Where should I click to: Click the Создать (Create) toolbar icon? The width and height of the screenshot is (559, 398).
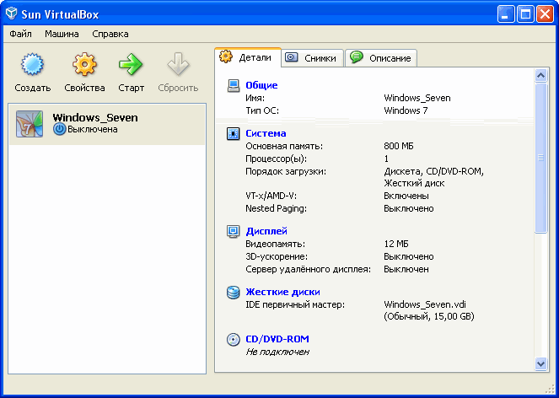[32, 65]
